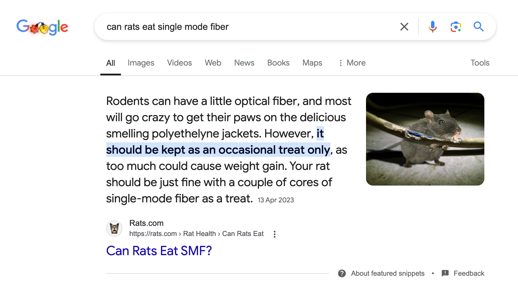Click the Feedback flag icon
Image resolution: width=518 pixels, height=294 pixels.
coord(445,273)
